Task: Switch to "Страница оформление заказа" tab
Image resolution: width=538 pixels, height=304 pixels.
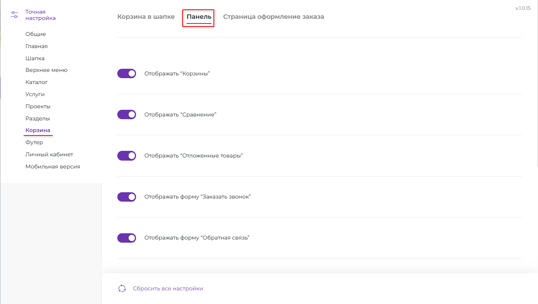Action: [x=273, y=17]
